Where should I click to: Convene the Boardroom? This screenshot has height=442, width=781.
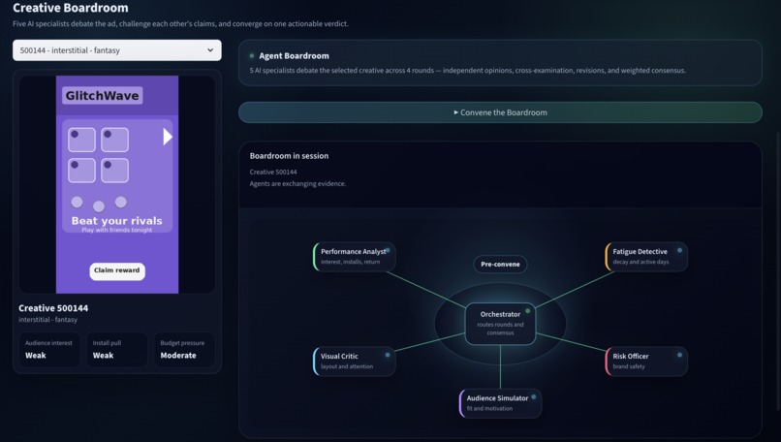tap(500, 112)
